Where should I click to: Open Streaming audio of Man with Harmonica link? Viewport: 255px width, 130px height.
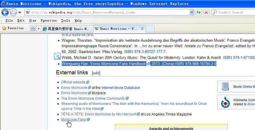pos(134,106)
